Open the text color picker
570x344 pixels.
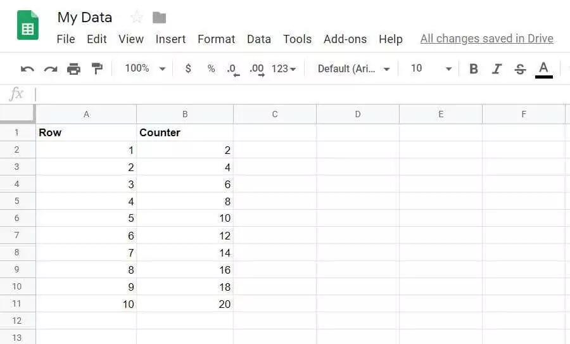(x=543, y=69)
